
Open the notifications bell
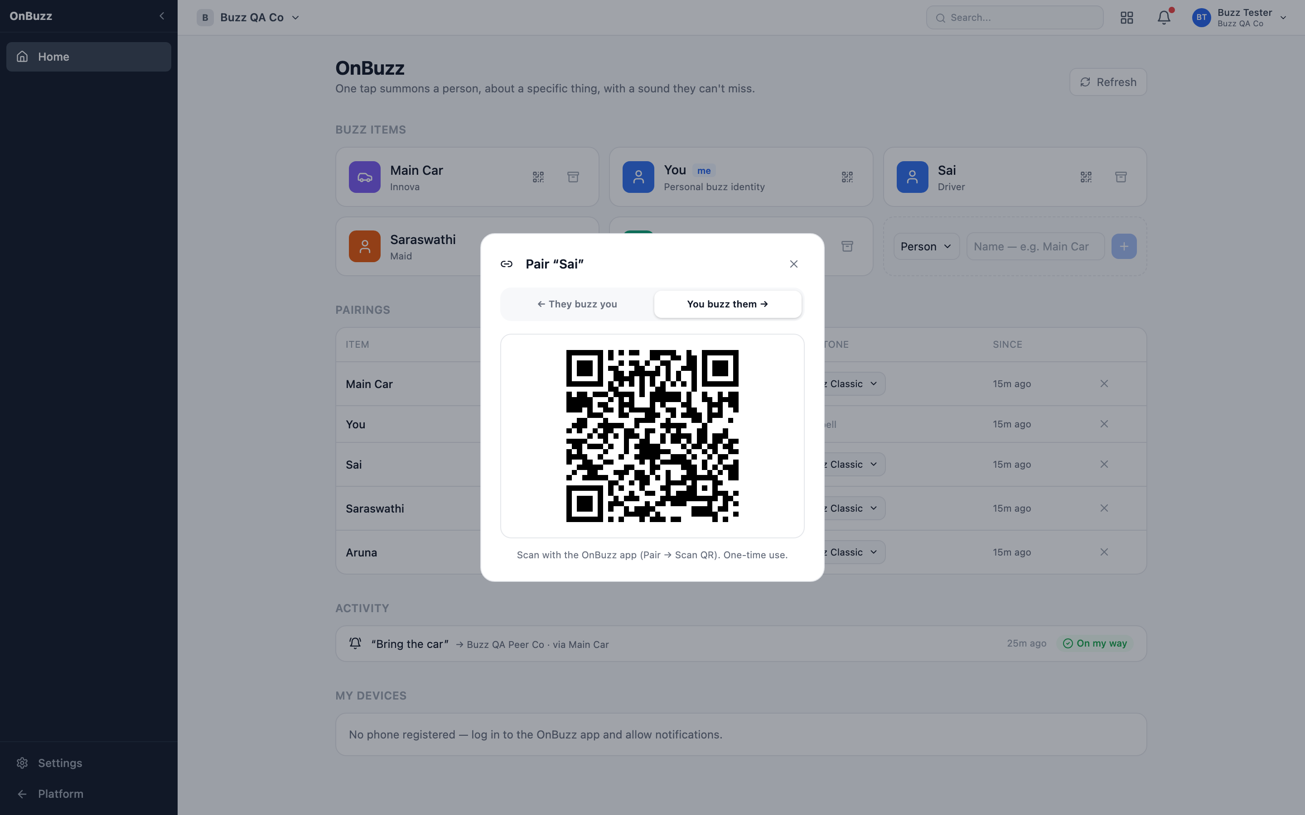1164,17
